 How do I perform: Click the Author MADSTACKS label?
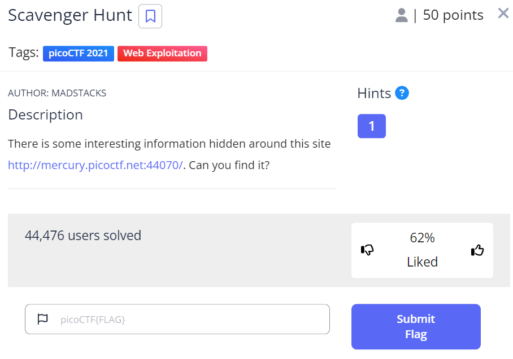pos(57,94)
